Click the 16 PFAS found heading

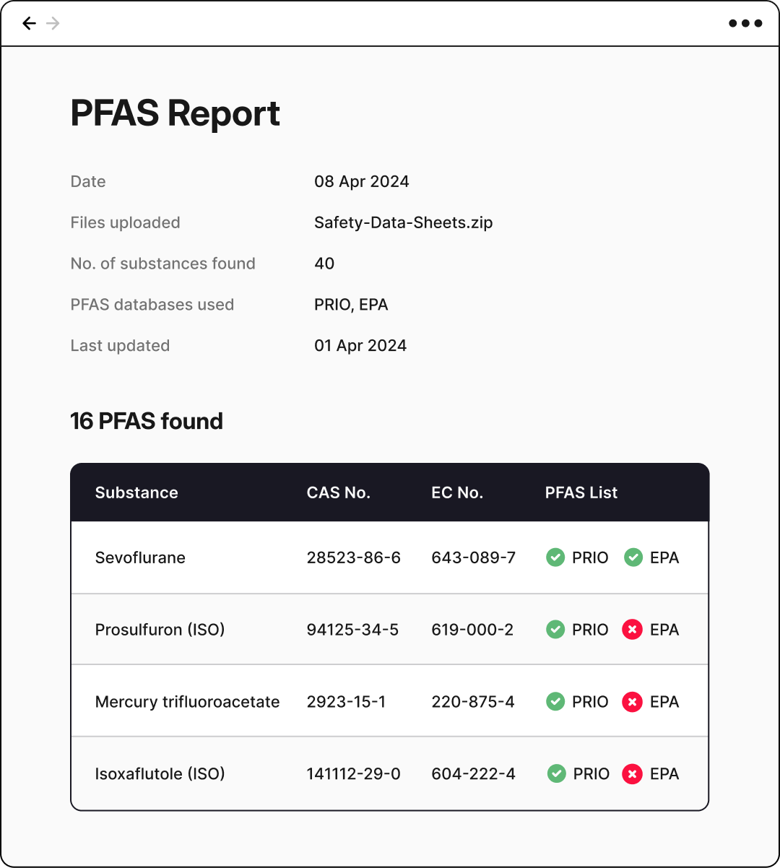pyautogui.click(x=146, y=421)
